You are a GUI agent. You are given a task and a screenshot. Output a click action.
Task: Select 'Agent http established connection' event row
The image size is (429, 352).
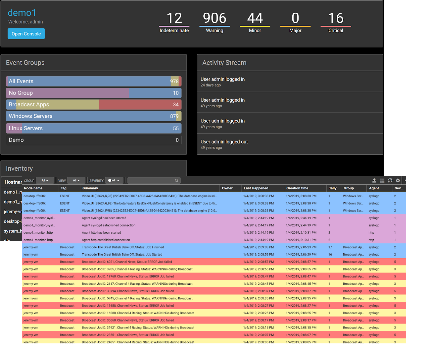click(x=214, y=240)
